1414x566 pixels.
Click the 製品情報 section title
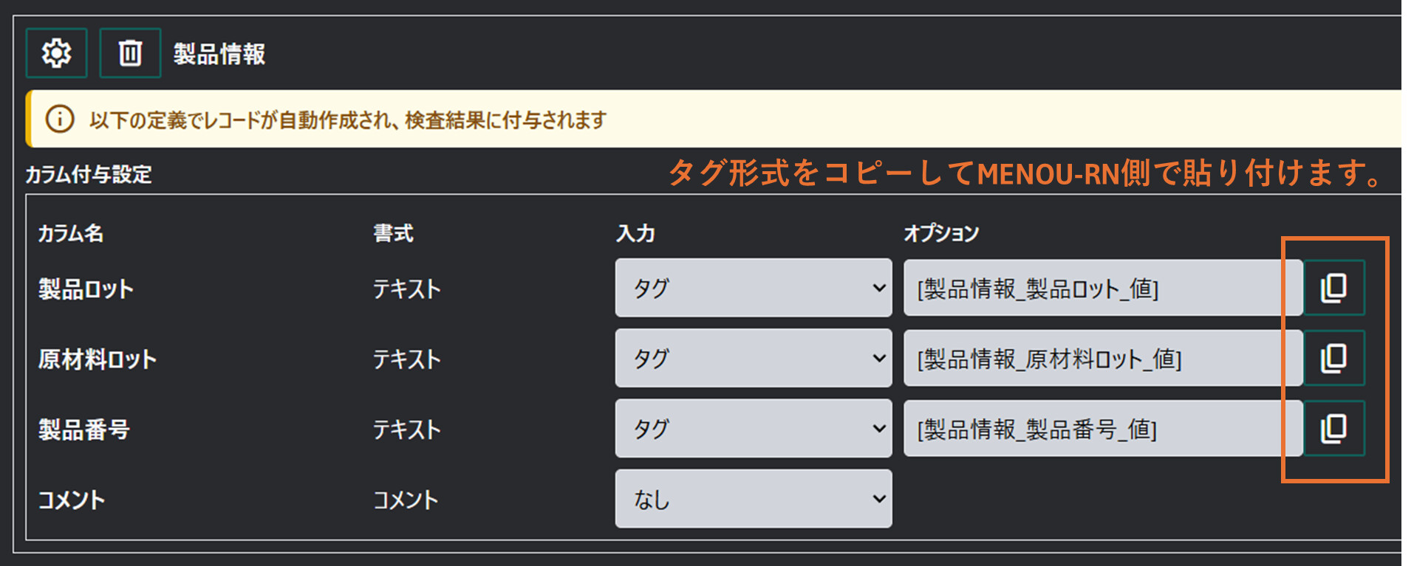tap(219, 54)
